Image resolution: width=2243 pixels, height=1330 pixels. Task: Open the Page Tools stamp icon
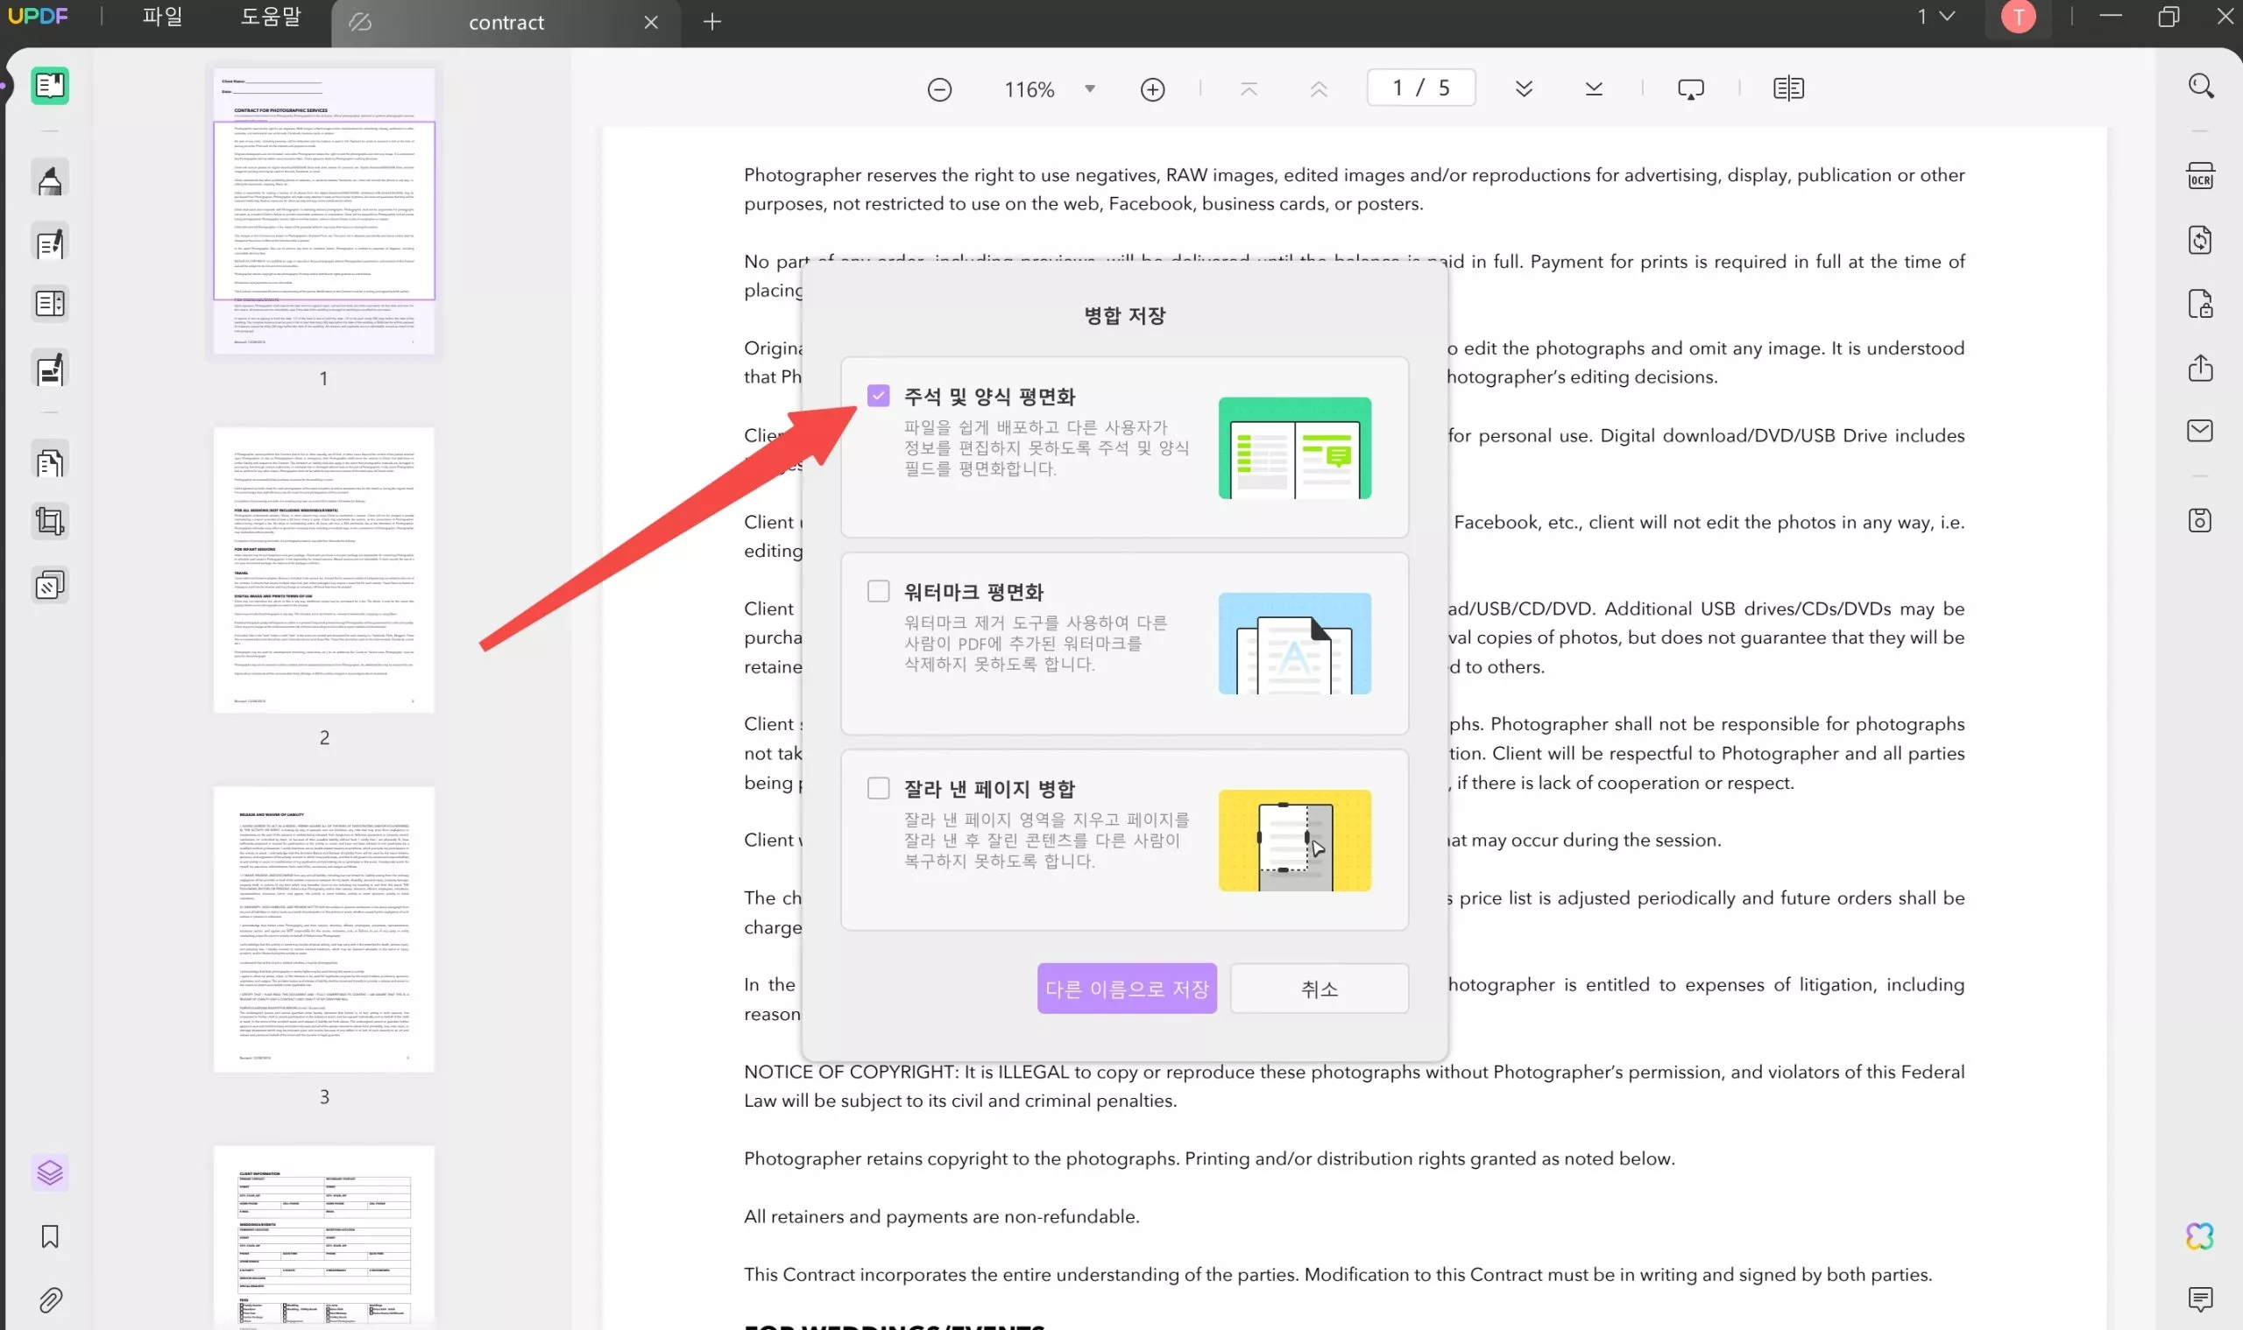[x=50, y=585]
